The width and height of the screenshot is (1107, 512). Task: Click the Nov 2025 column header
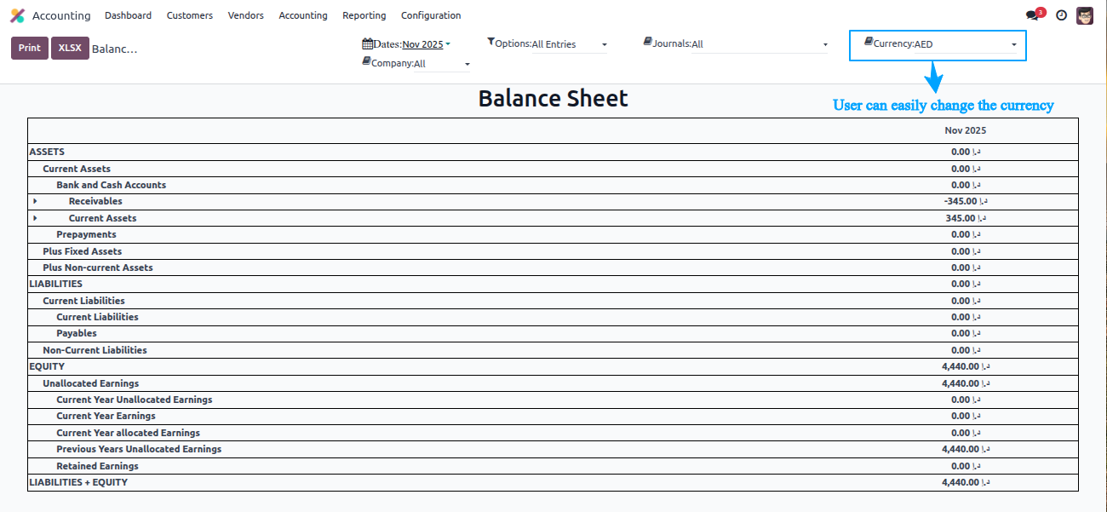pos(966,130)
